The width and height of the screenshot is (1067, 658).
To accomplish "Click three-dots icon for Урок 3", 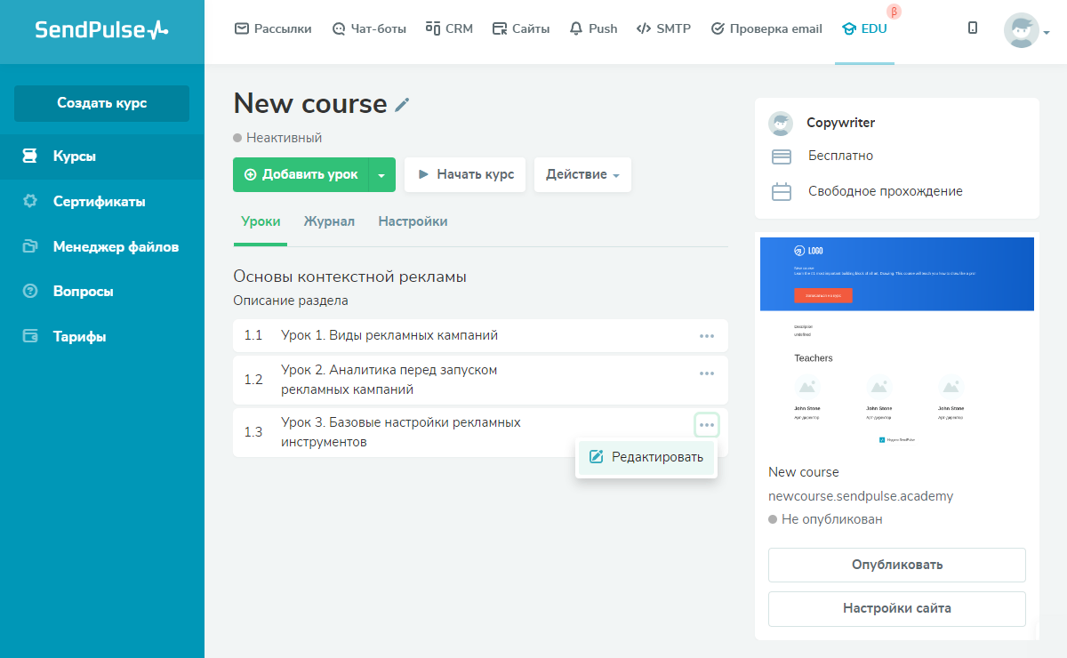I will [707, 426].
